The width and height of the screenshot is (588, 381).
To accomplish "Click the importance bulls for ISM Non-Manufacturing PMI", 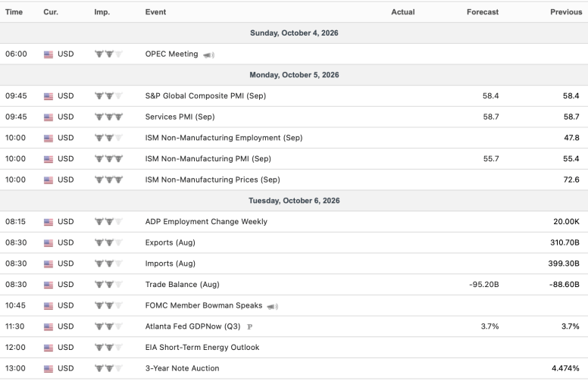I will [108, 159].
